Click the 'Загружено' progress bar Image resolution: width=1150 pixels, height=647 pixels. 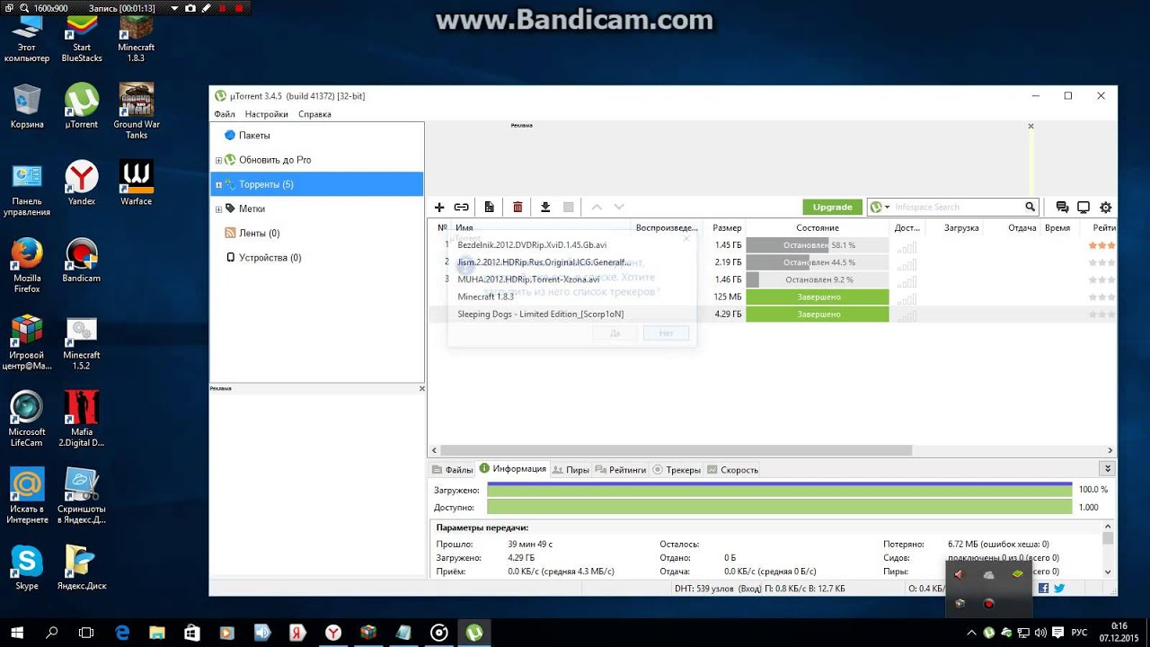point(779,490)
